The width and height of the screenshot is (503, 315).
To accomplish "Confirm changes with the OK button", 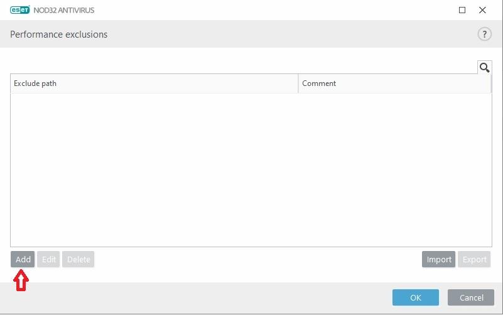I will click(x=415, y=297).
